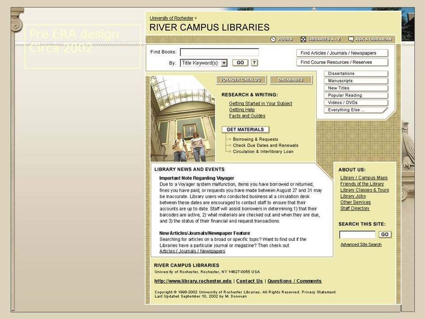Open Circulation & Interlibrary Loan
This screenshot has height=319, width=425.
263,152
